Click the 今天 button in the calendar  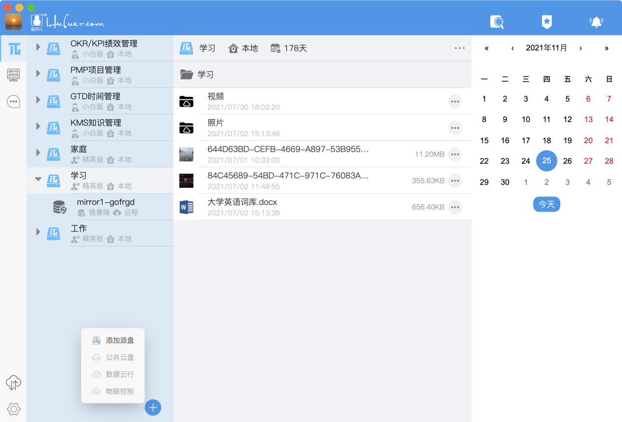[546, 204]
